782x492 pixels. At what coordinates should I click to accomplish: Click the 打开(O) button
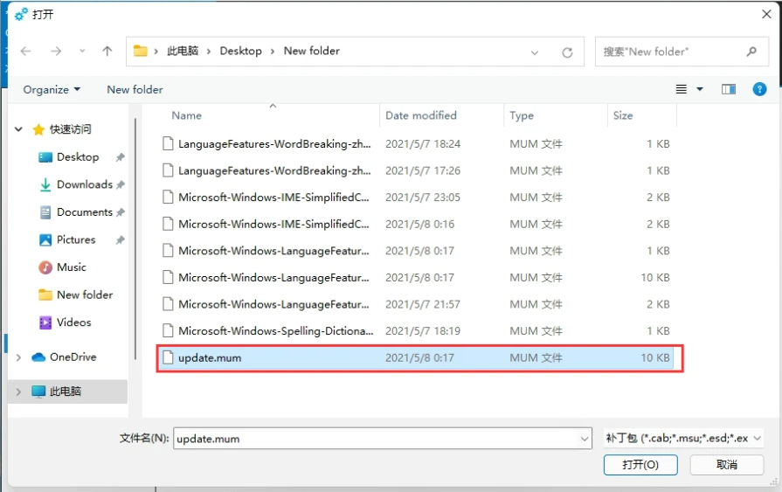(x=640, y=464)
